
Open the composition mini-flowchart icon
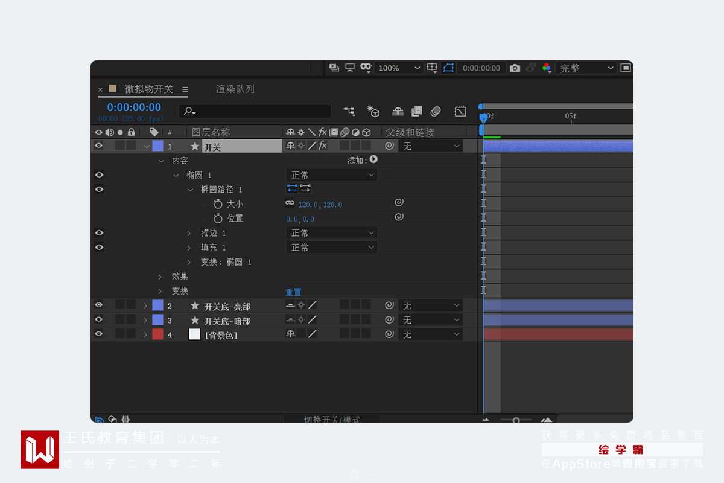coord(349,112)
